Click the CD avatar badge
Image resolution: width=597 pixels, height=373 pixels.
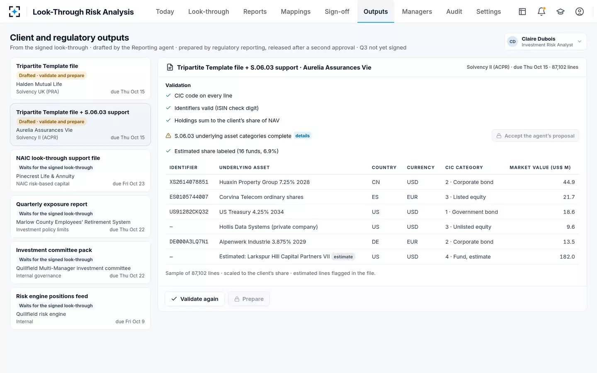pos(513,41)
